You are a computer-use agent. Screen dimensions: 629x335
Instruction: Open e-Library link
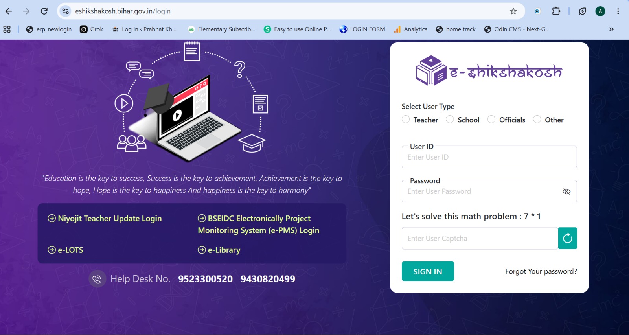pyautogui.click(x=219, y=250)
